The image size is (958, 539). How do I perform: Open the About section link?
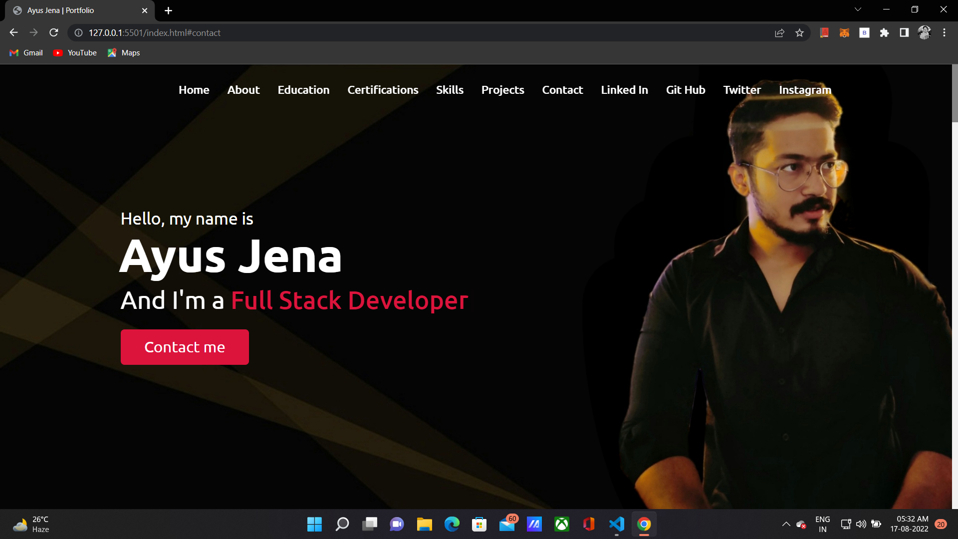coord(243,90)
